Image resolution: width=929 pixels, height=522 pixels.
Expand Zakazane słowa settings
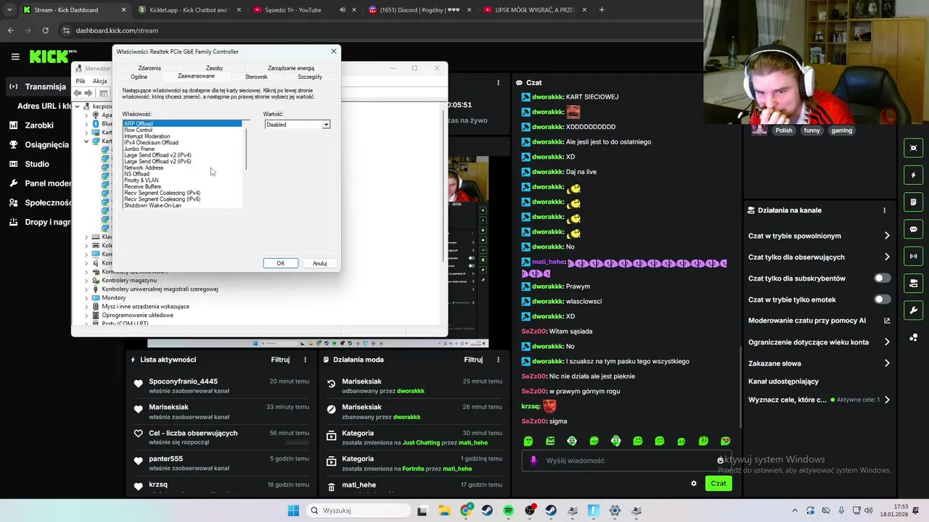click(x=887, y=363)
